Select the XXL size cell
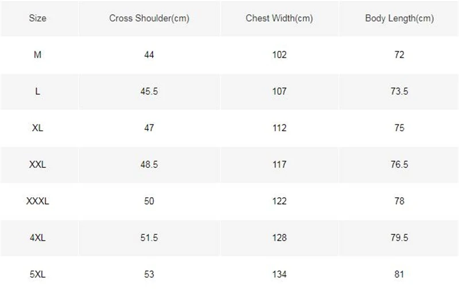This screenshot has height=290, width=459. [37, 164]
